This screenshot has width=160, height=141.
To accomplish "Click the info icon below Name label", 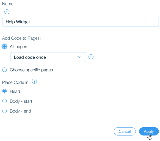I will tap(7, 12).
